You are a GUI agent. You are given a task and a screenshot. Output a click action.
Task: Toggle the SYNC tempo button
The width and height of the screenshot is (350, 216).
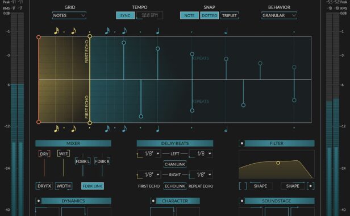(x=125, y=15)
